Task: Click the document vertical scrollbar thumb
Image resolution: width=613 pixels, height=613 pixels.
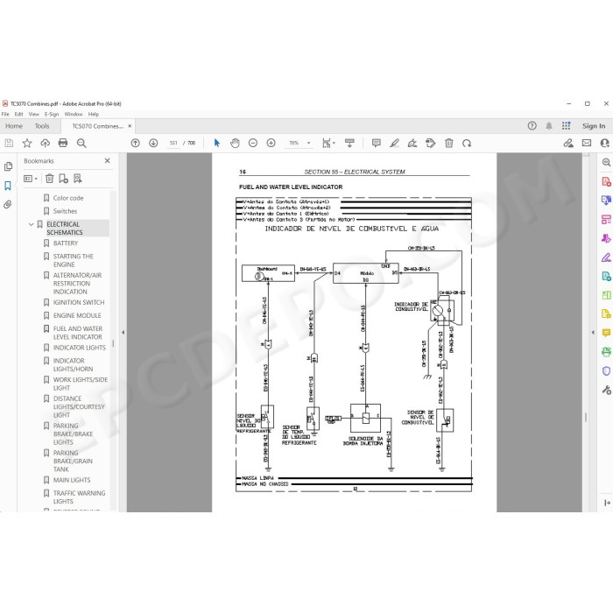Action: point(586,417)
